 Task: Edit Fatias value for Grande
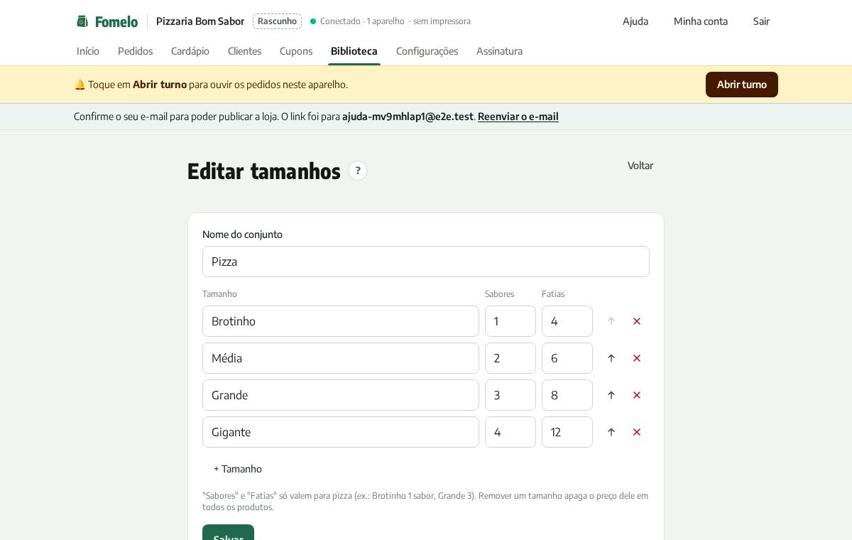pos(567,395)
